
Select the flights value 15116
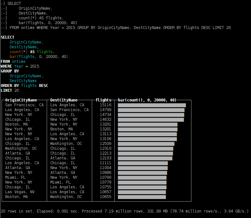[105, 105]
